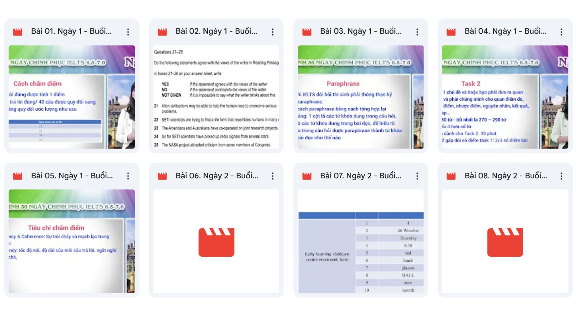Select the file title 'Bài 07. Ngày 2 - Buổi...'
The width and height of the screenshot is (576, 317).
click(361, 176)
